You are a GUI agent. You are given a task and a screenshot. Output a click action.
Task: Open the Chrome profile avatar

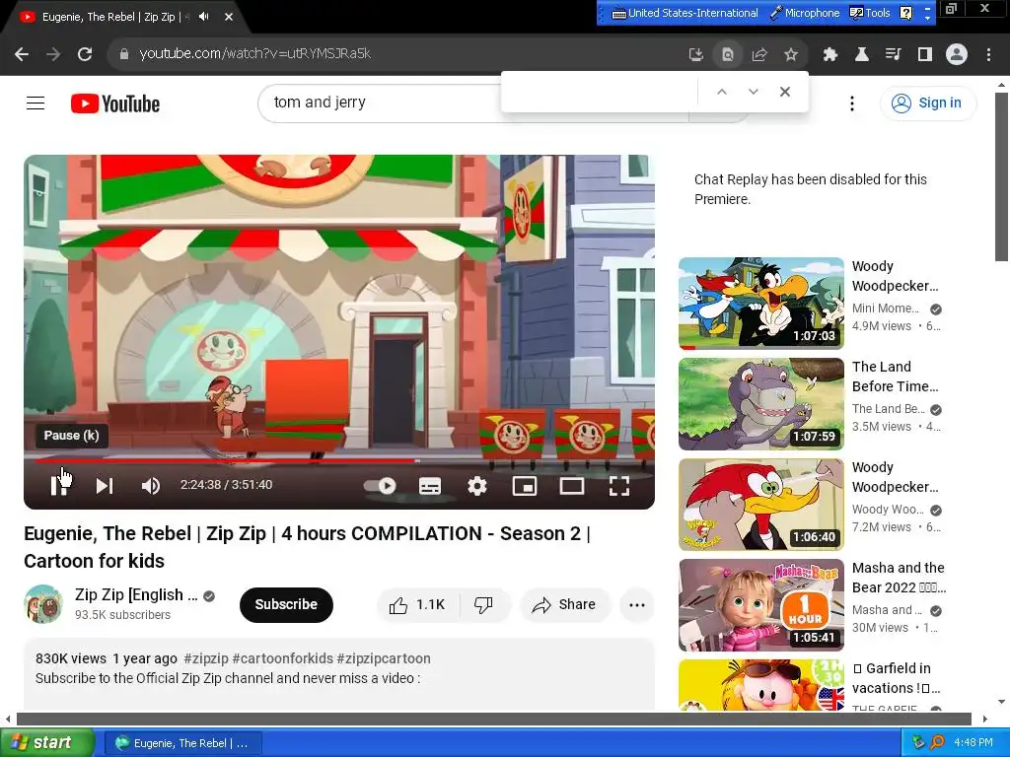957,55
